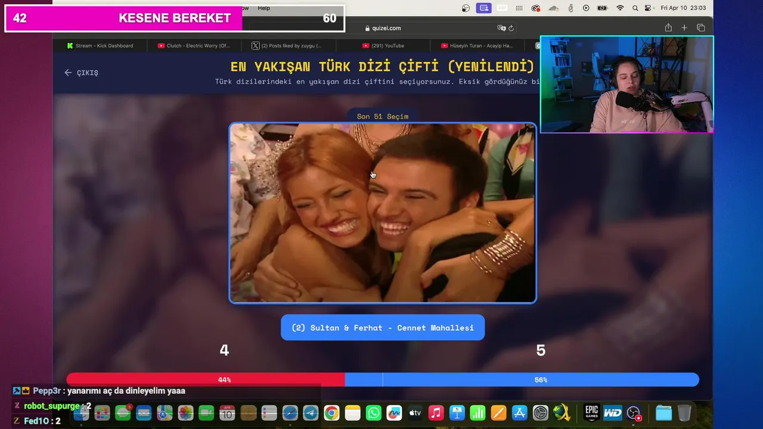Click the red 44% vote bar
Viewport: 763px width, 429px height.
tap(206, 380)
